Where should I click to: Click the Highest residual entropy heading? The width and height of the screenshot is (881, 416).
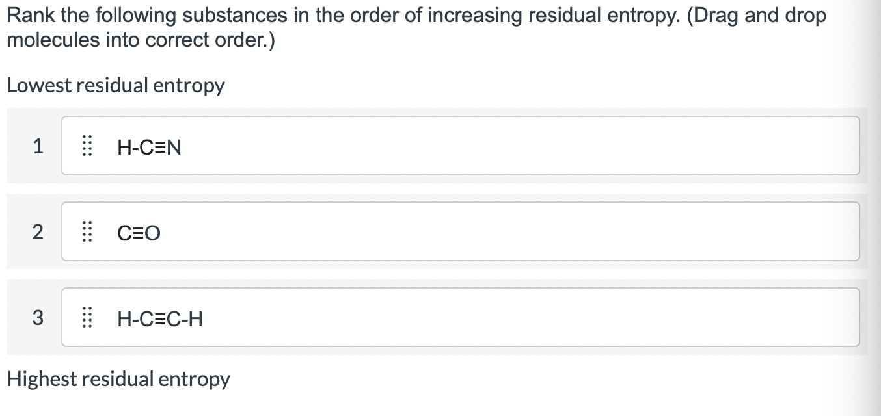tap(118, 378)
